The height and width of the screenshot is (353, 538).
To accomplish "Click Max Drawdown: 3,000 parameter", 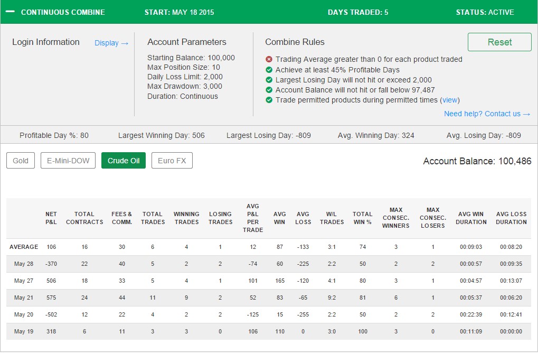I will point(185,87).
